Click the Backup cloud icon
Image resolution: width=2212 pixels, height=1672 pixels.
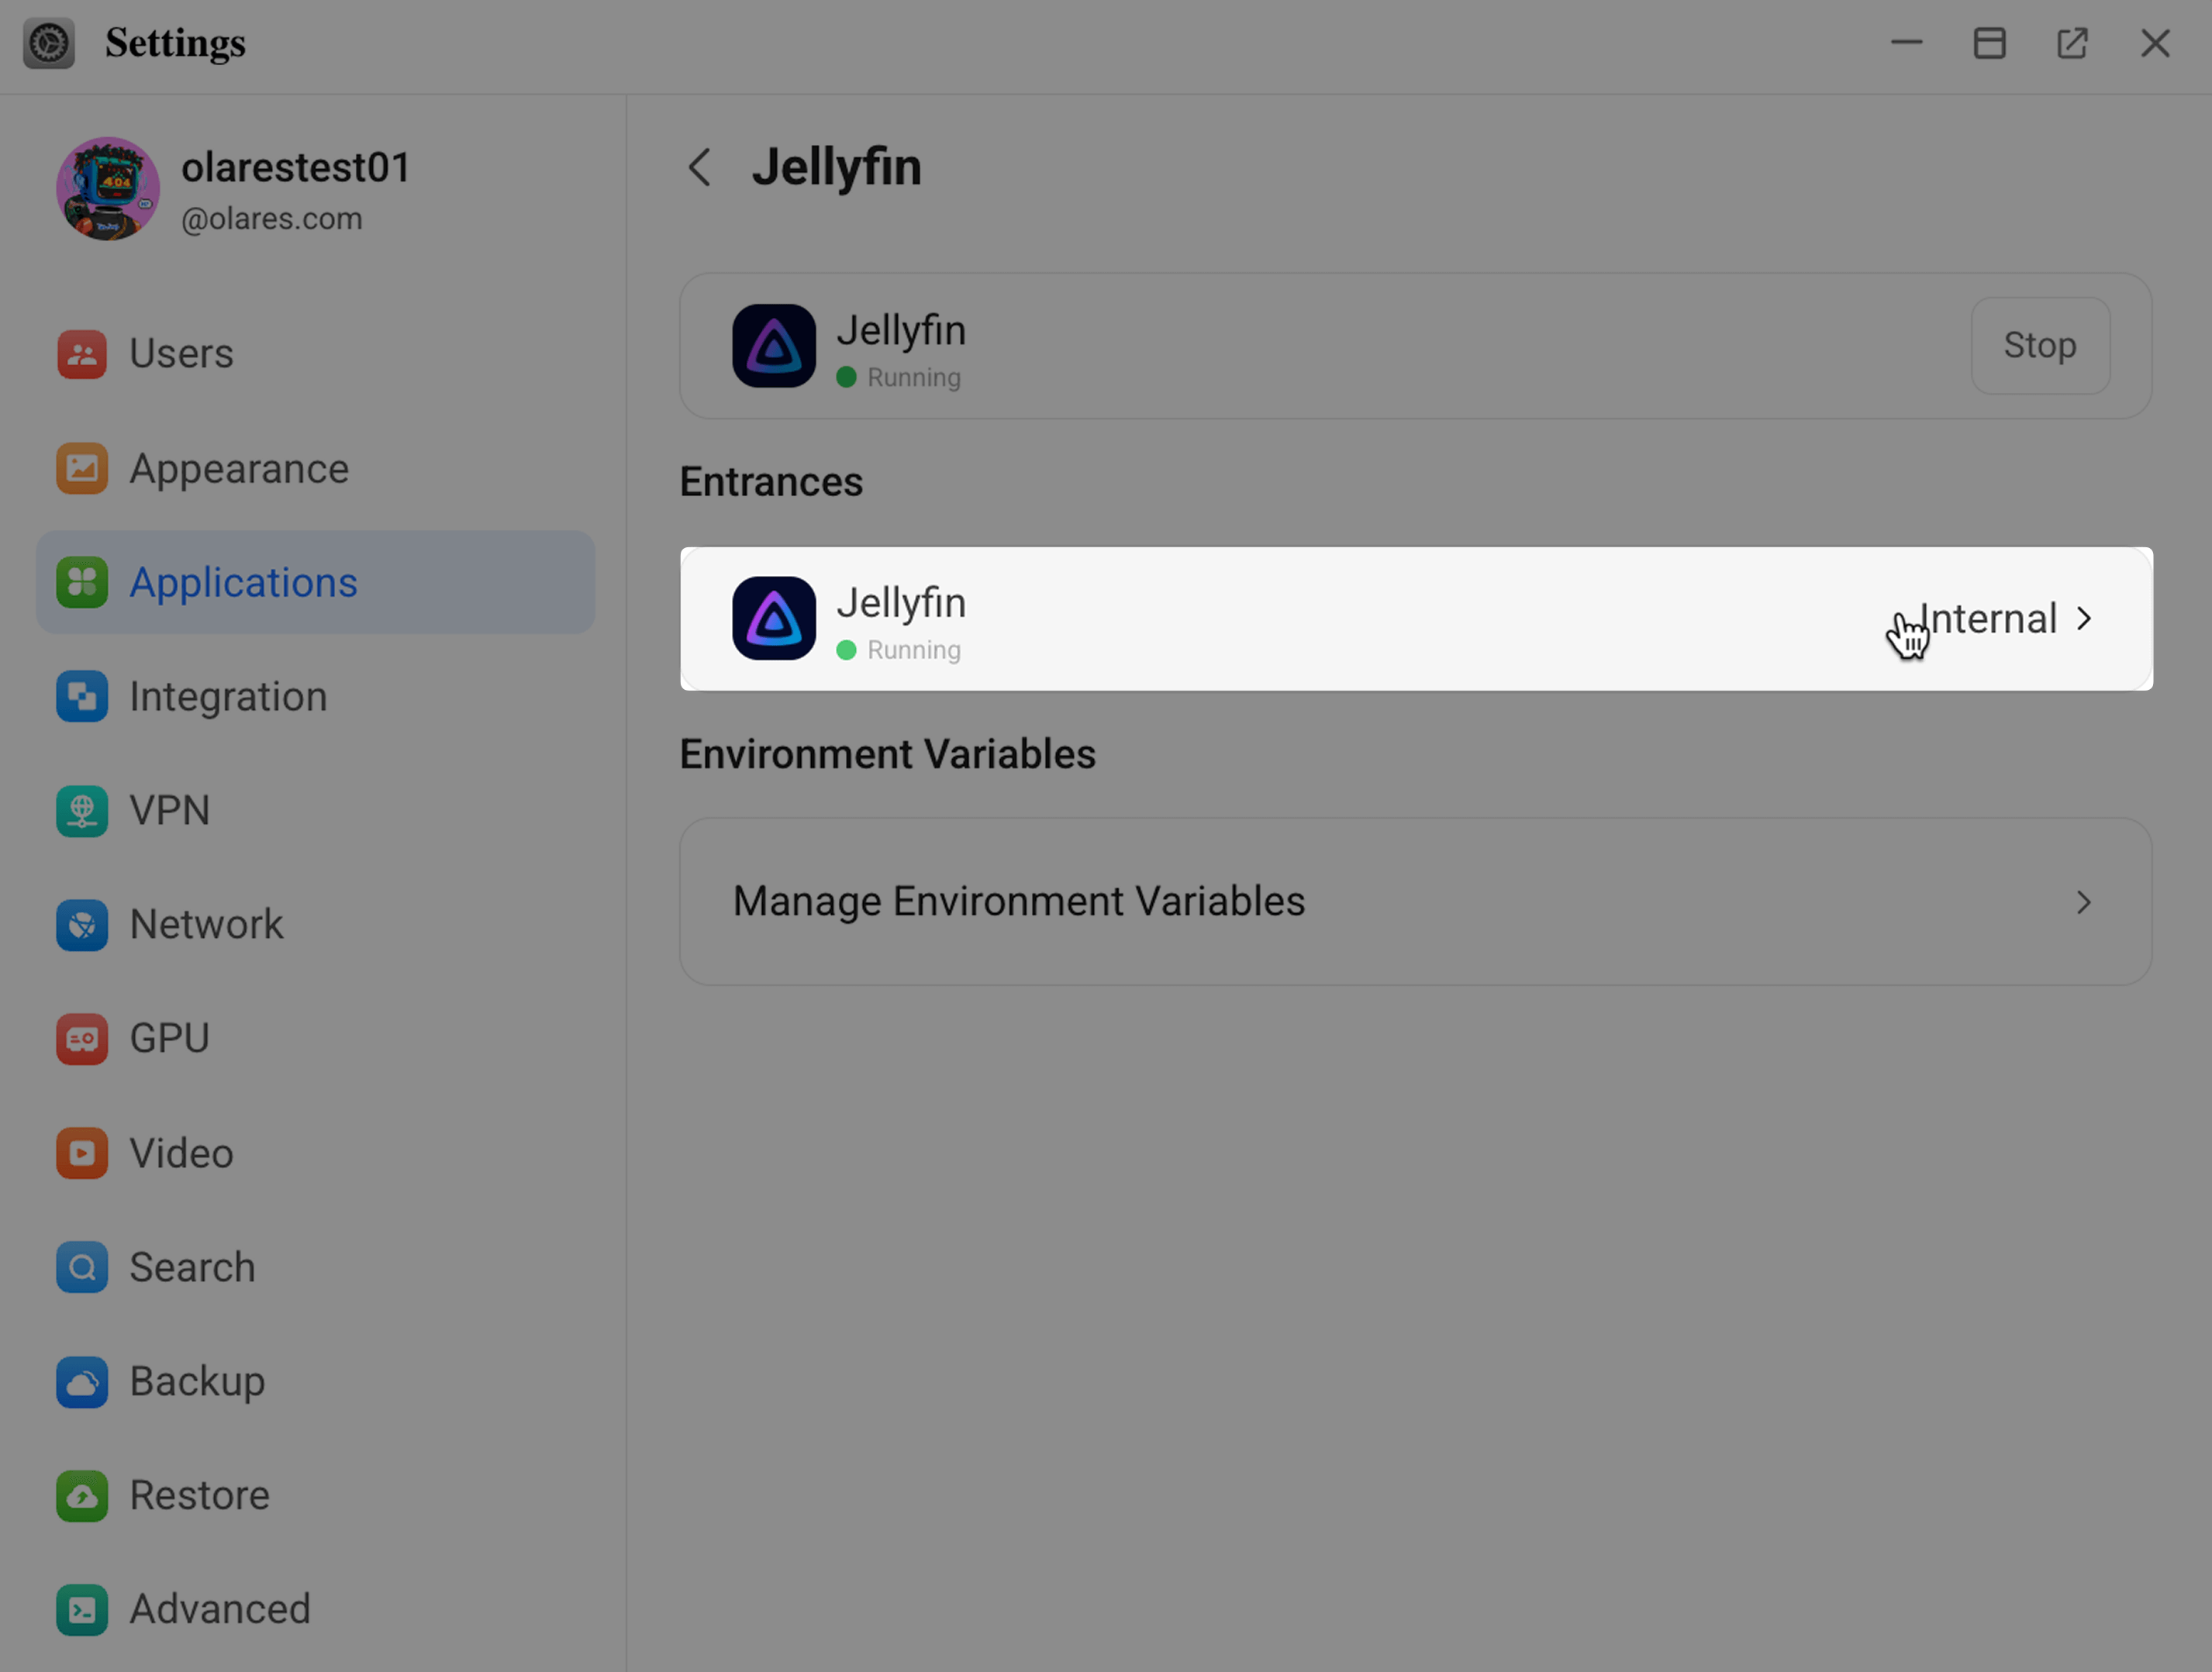click(x=82, y=1381)
